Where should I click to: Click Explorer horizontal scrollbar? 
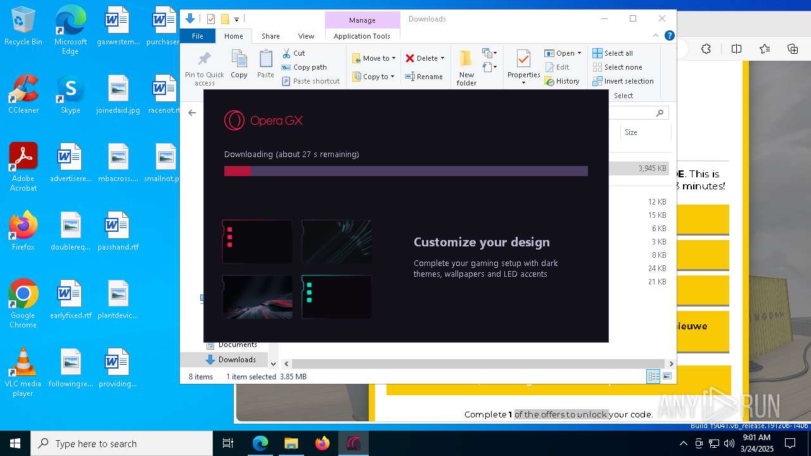[479, 364]
